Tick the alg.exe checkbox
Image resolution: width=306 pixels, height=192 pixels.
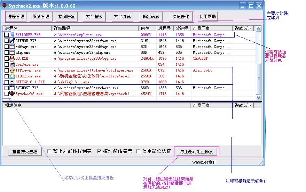click(7, 52)
